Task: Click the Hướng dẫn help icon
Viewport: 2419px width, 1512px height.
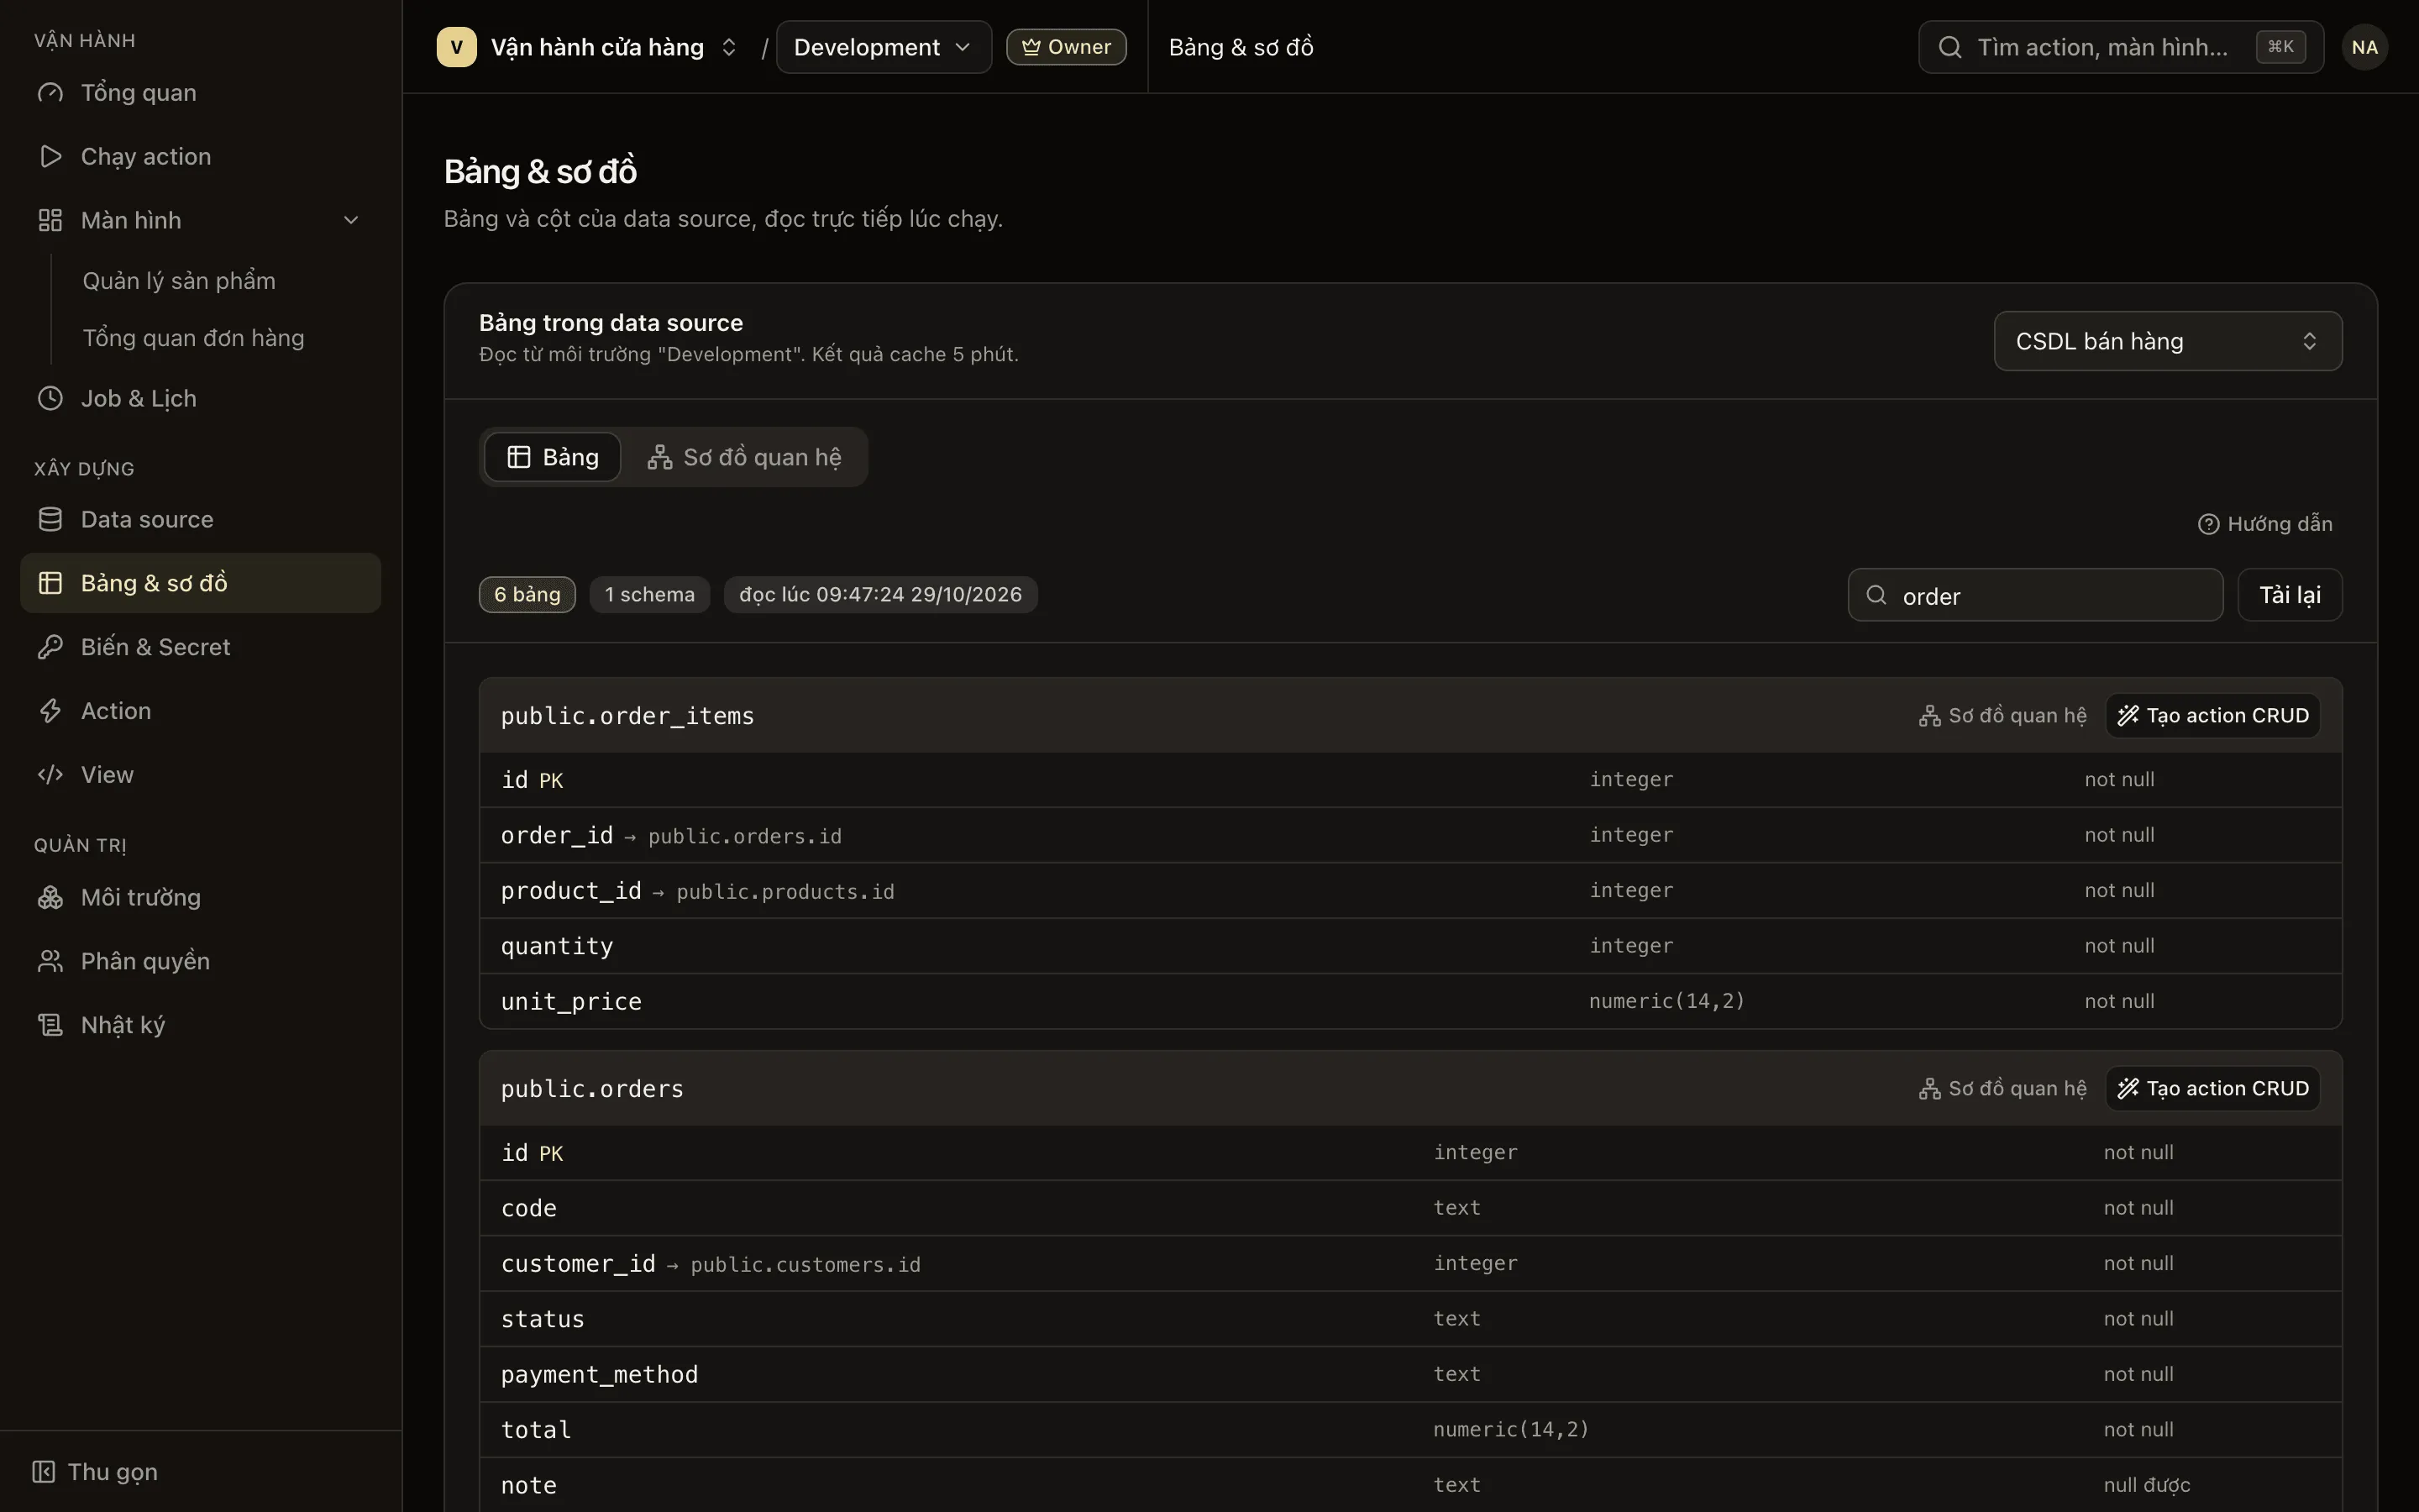Action: tap(2208, 524)
